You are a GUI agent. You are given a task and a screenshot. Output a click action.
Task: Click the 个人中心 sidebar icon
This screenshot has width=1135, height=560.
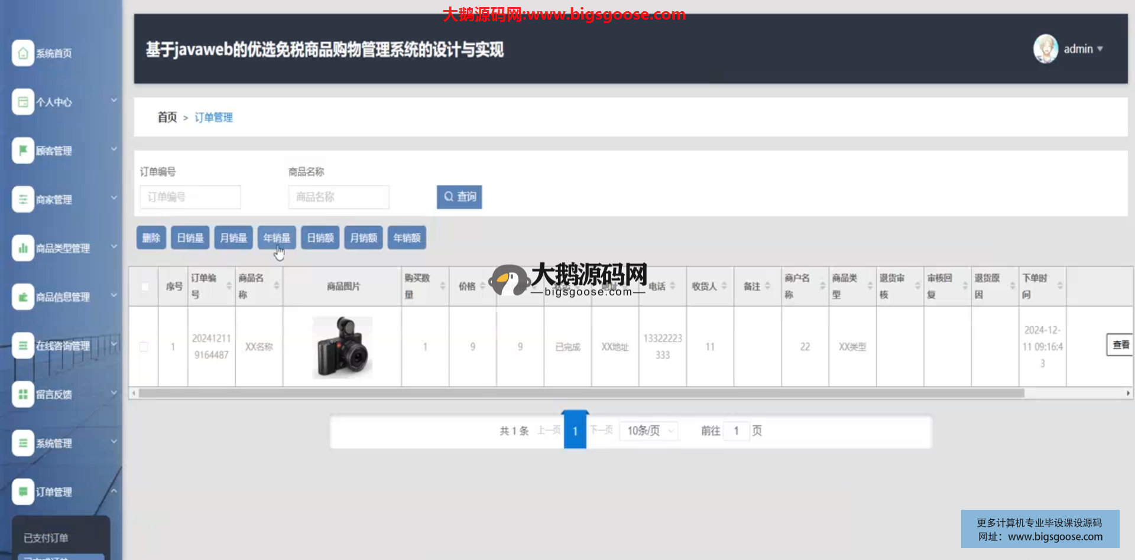[22, 102]
